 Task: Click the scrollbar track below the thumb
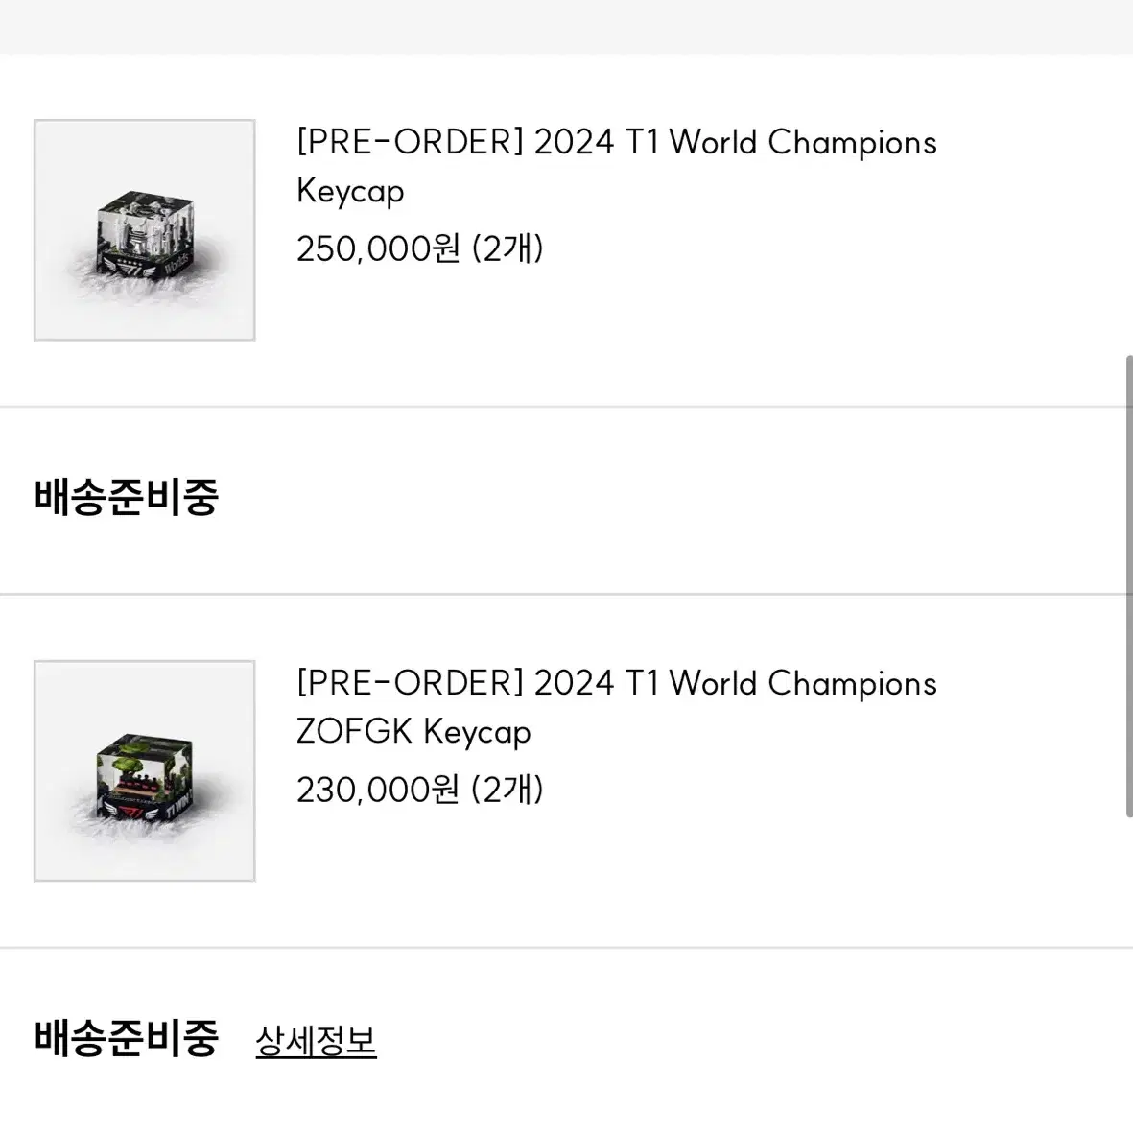click(1129, 974)
